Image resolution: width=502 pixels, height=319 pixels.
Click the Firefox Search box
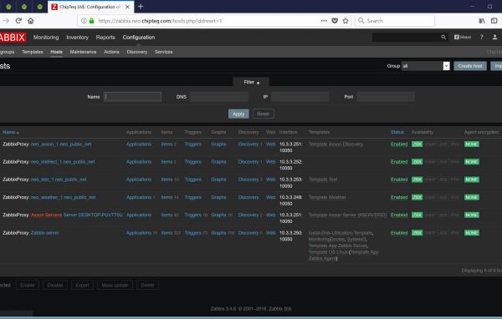[395, 21]
